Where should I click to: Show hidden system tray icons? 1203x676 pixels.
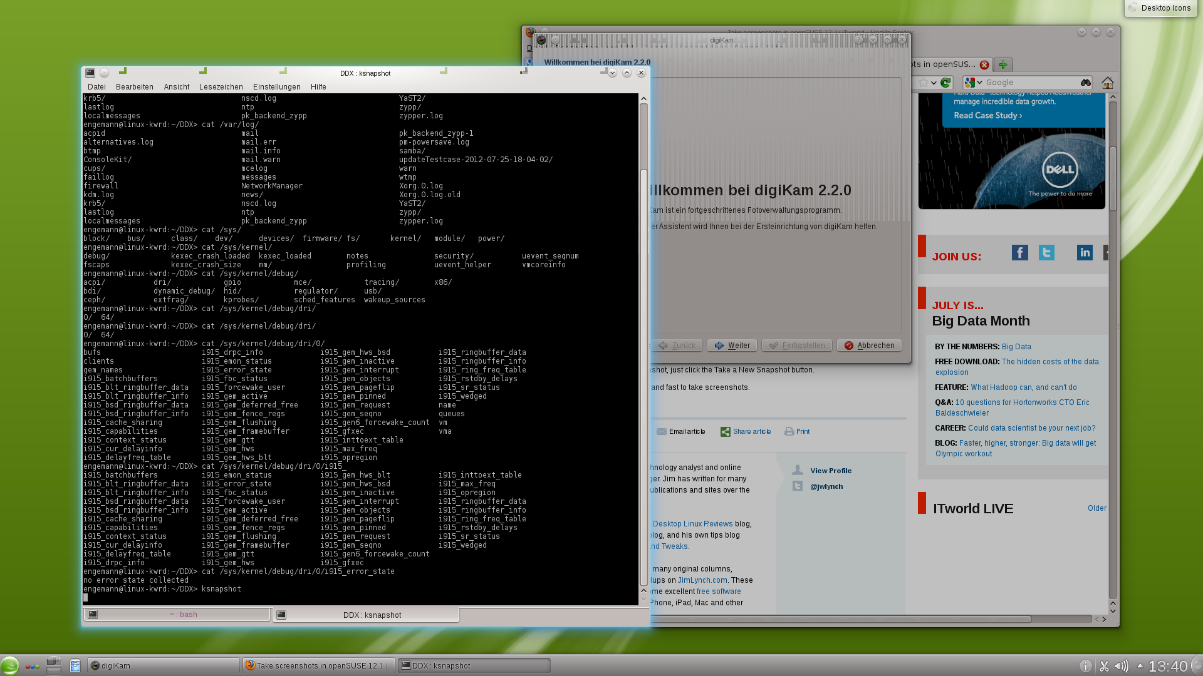[1140, 666]
